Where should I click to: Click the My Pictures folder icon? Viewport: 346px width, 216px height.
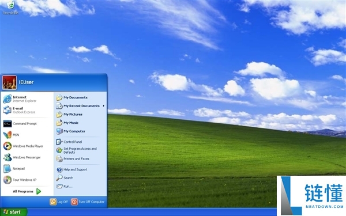[x=59, y=115]
